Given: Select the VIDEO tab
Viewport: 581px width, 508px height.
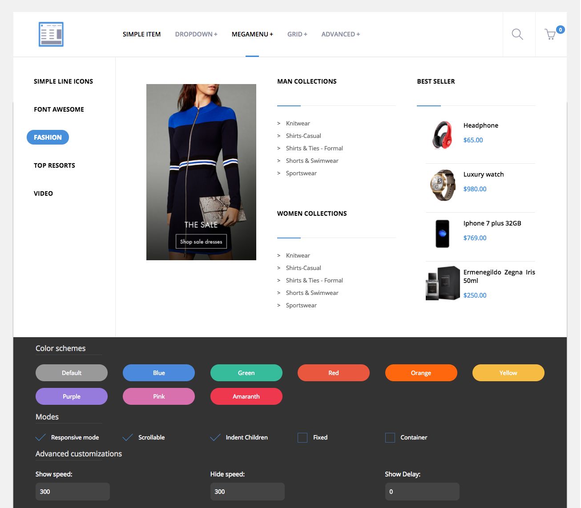Looking at the screenshot, I should [x=43, y=194].
